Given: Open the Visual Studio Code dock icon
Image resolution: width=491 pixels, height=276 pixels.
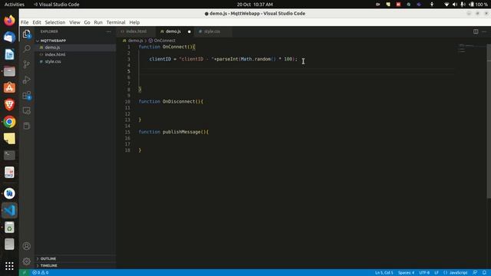Looking at the screenshot, I should pos(9,210).
